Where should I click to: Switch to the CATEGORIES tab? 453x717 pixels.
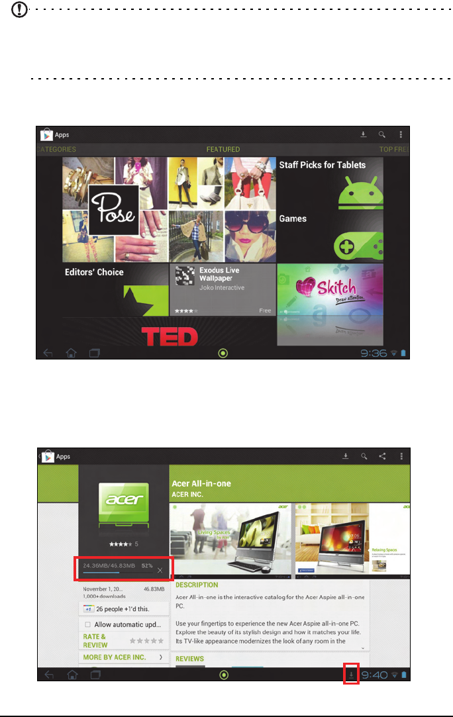(56, 149)
